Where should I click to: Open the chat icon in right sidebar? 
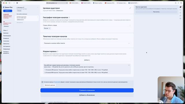coord(180,10)
